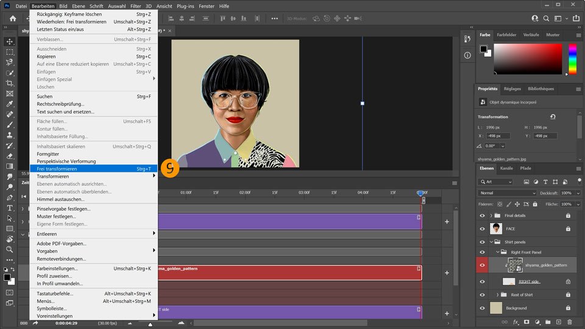This screenshot has height=329, width=585.
Task: Click the hue slider in Farbe panel
Action: click(x=572, y=60)
